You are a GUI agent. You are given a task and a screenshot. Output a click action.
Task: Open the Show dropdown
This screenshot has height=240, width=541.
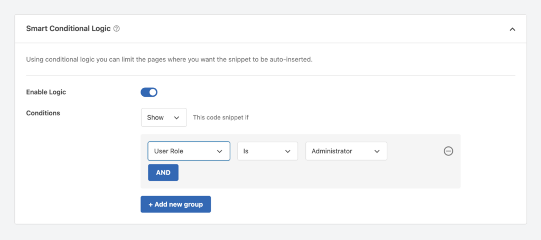pos(163,117)
